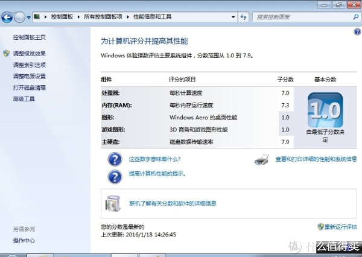Click the 内存(RAM) row label
Image resolution: width=362 pixels, height=257 pixels.
(117, 106)
